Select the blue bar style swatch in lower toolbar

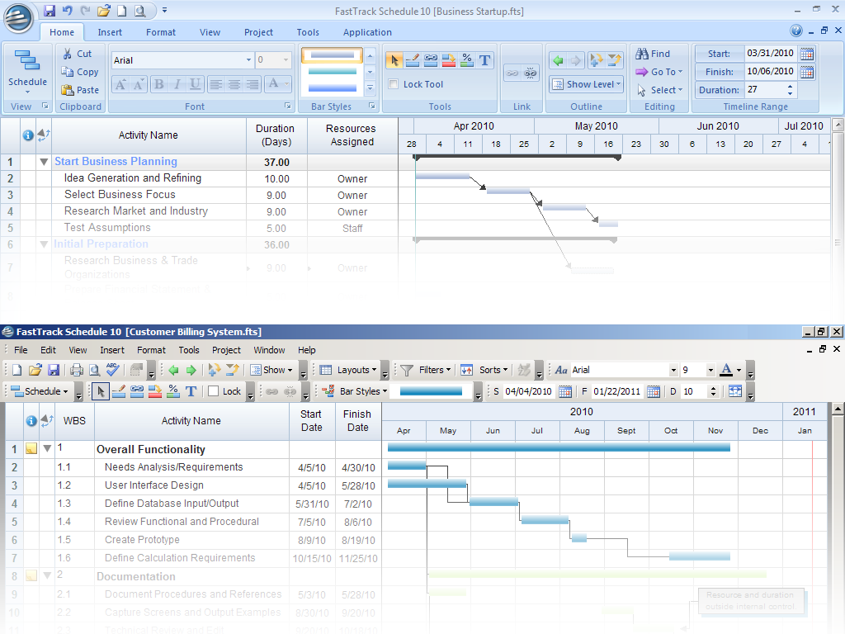[x=430, y=391]
